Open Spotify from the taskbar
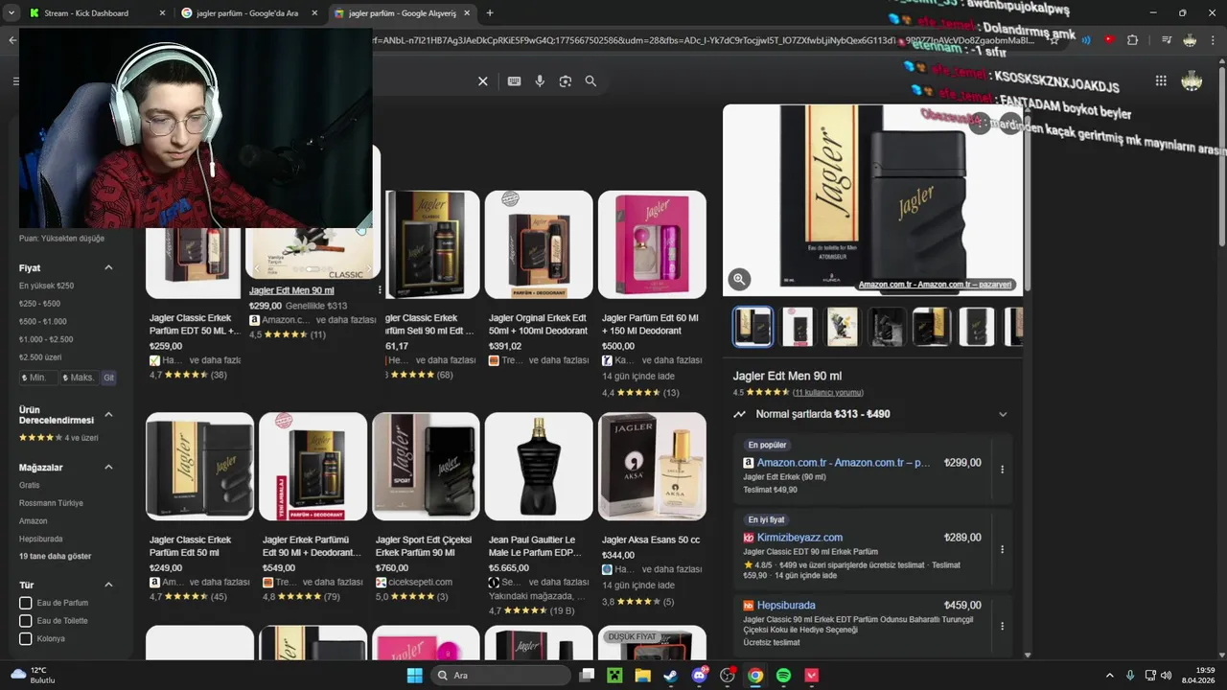Screen dimensions: 1227x690 coord(783,676)
